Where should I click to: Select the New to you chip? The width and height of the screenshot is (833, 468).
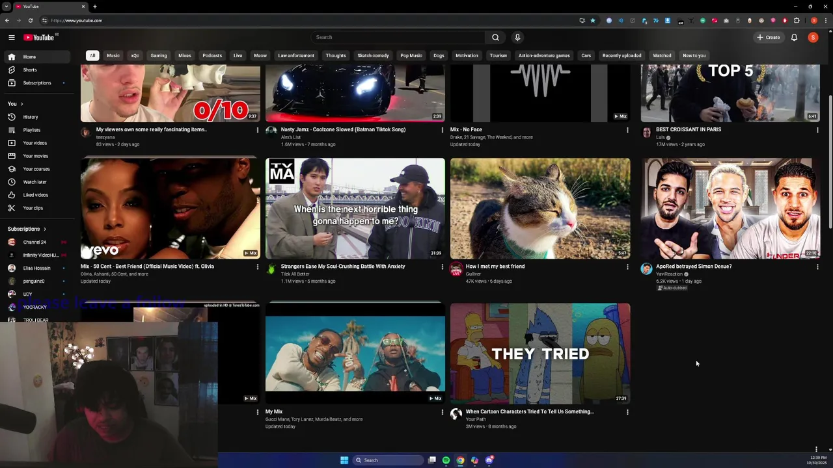694,55
